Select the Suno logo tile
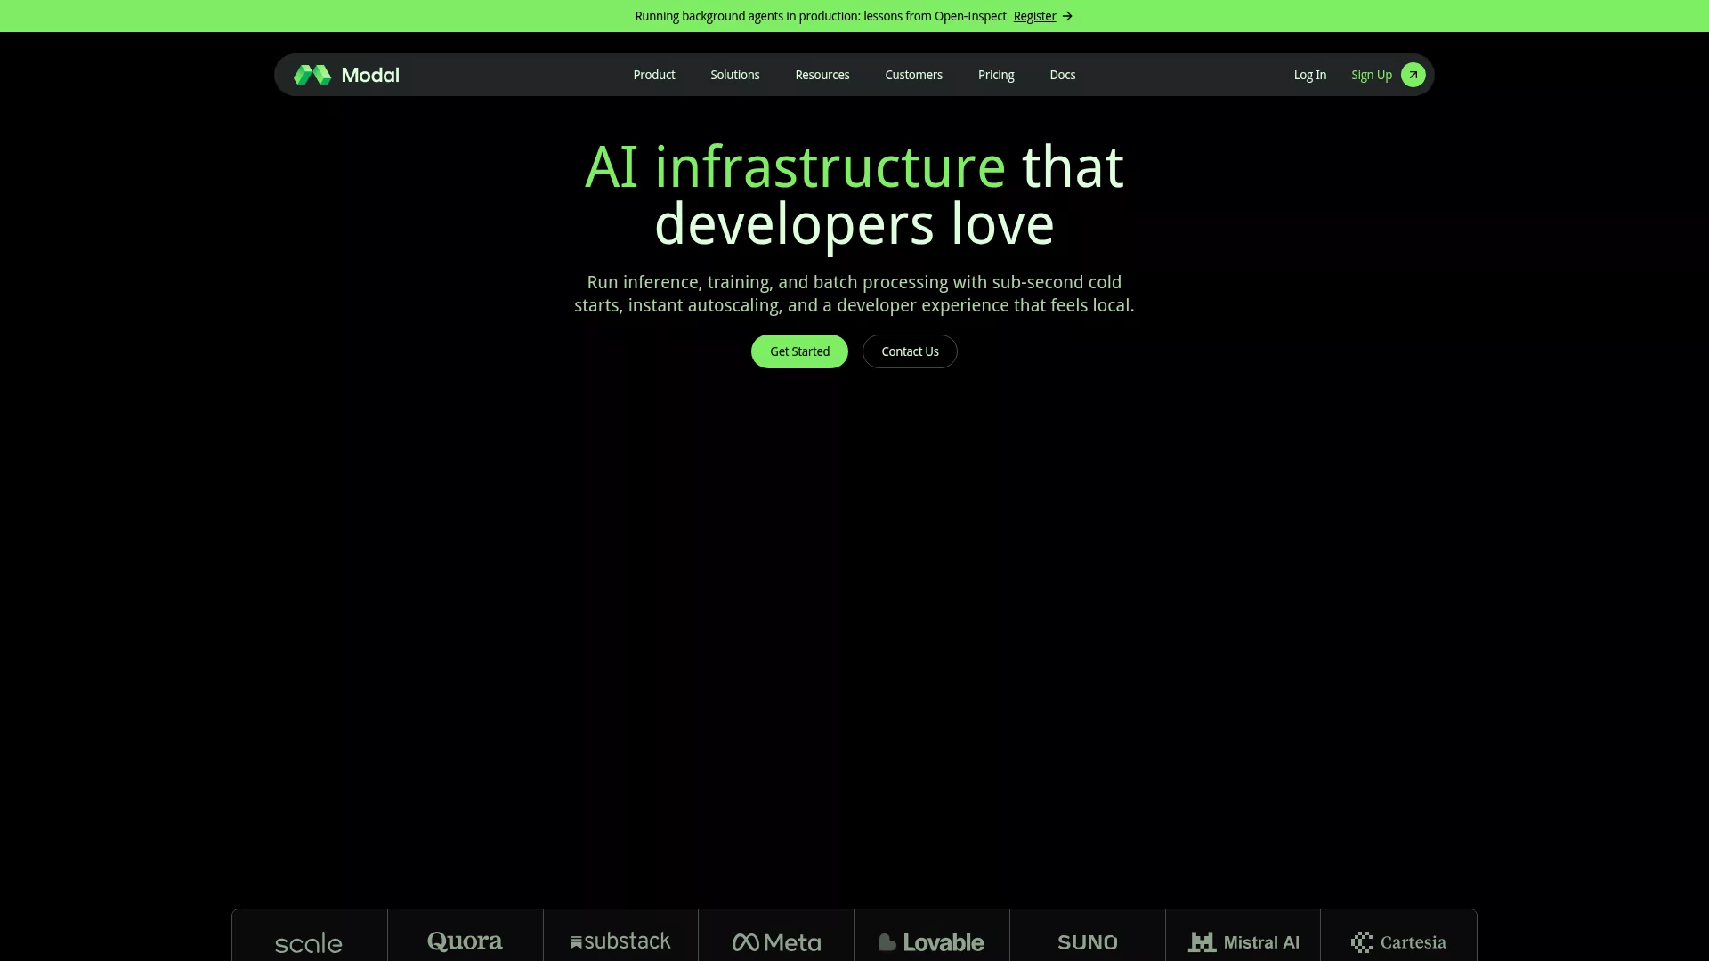Screen dimensions: 1709x961 (x=1088, y=935)
